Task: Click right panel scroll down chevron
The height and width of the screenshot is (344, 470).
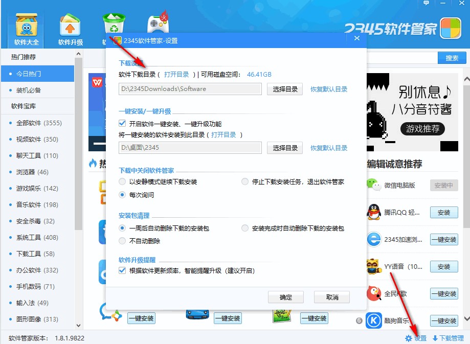Action: coord(467,318)
